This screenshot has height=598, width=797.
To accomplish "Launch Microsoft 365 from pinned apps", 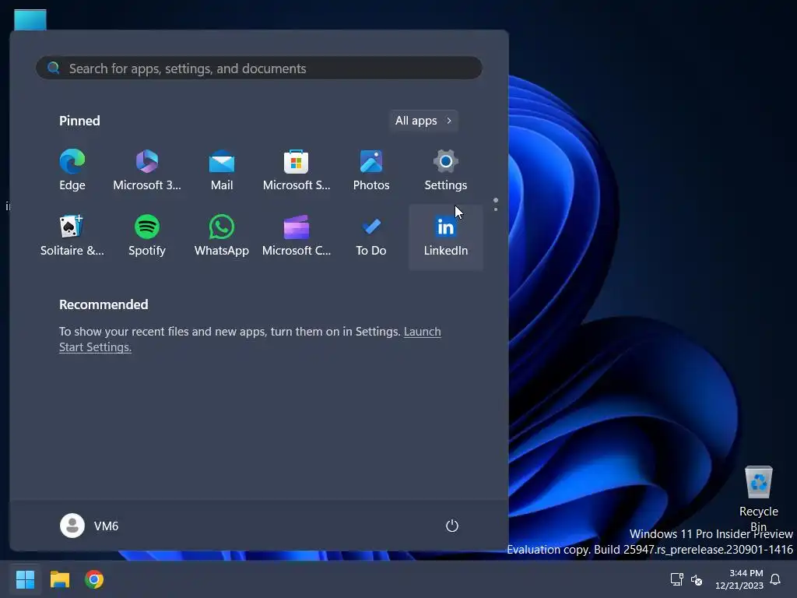I will pos(147,171).
